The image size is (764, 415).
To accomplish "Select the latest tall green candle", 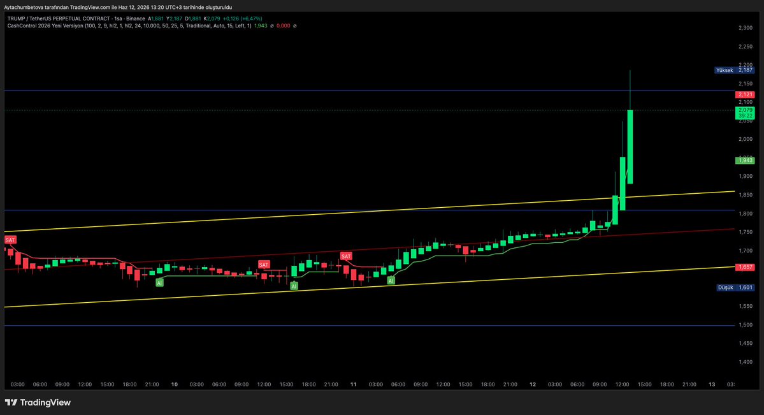I will (x=630, y=146).
